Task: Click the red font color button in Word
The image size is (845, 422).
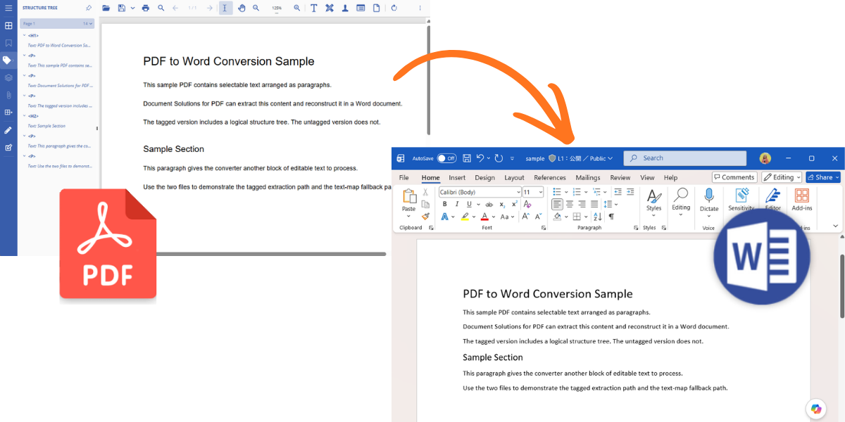Action: (x=484, y=217)
